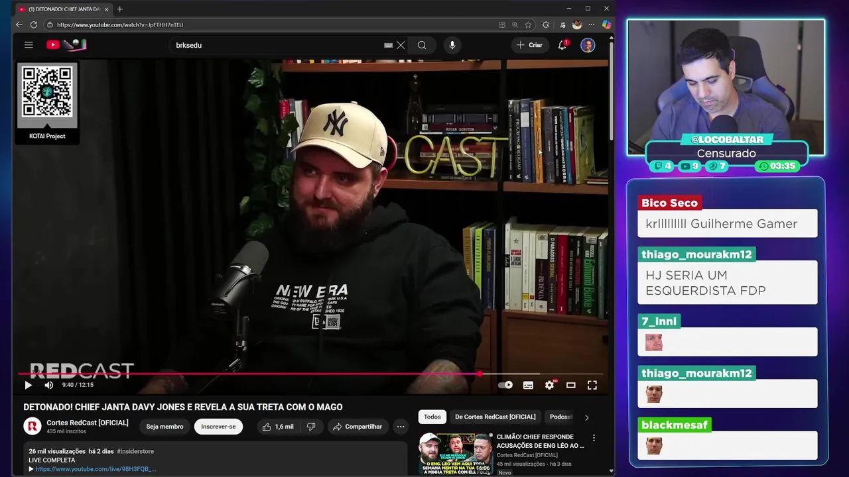The width and height of the screenshot is (849, 477).
Task: Open the browser zoom magnifier
Action: [x=515, y=25]
